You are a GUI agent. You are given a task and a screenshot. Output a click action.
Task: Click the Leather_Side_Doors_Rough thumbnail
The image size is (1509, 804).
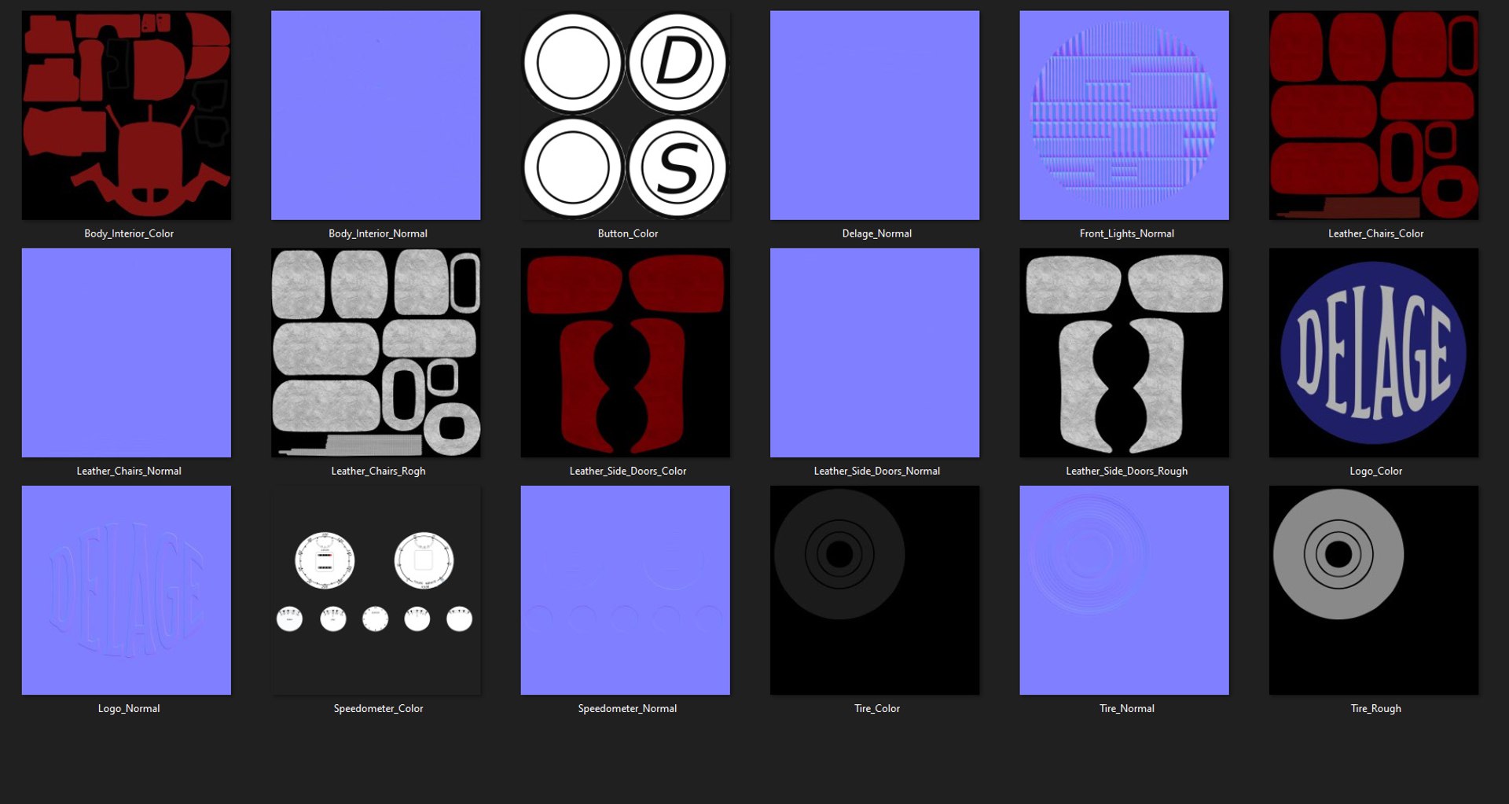[1124, 353]
